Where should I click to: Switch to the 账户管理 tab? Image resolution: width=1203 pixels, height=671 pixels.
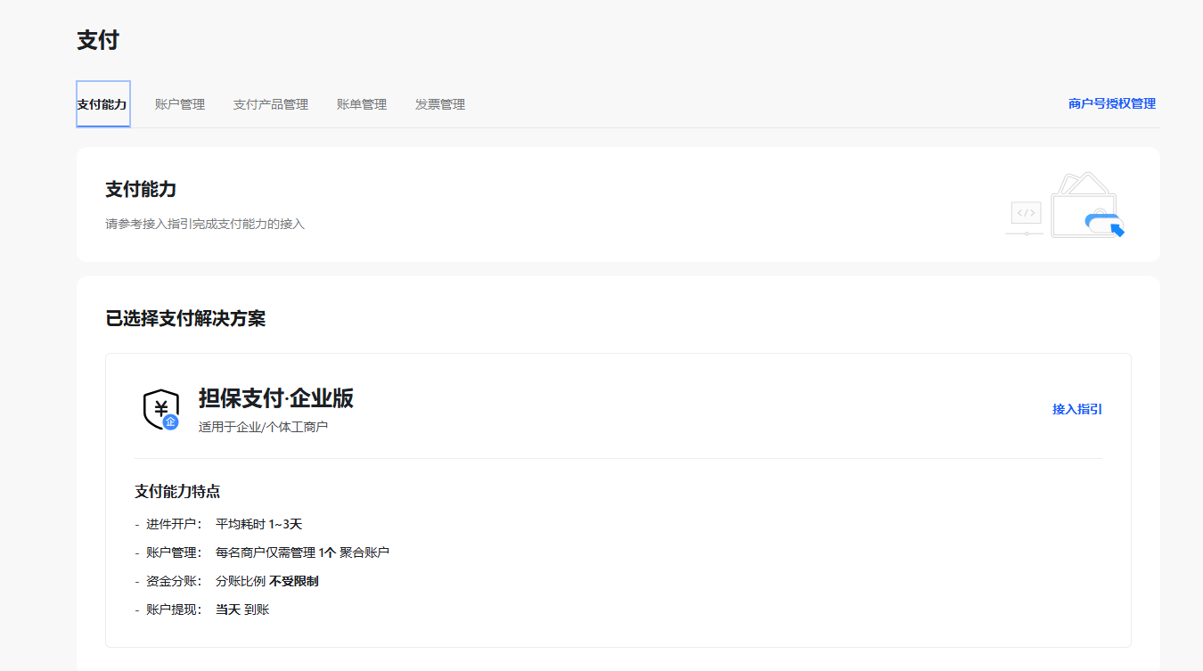[x=179, y=104]
